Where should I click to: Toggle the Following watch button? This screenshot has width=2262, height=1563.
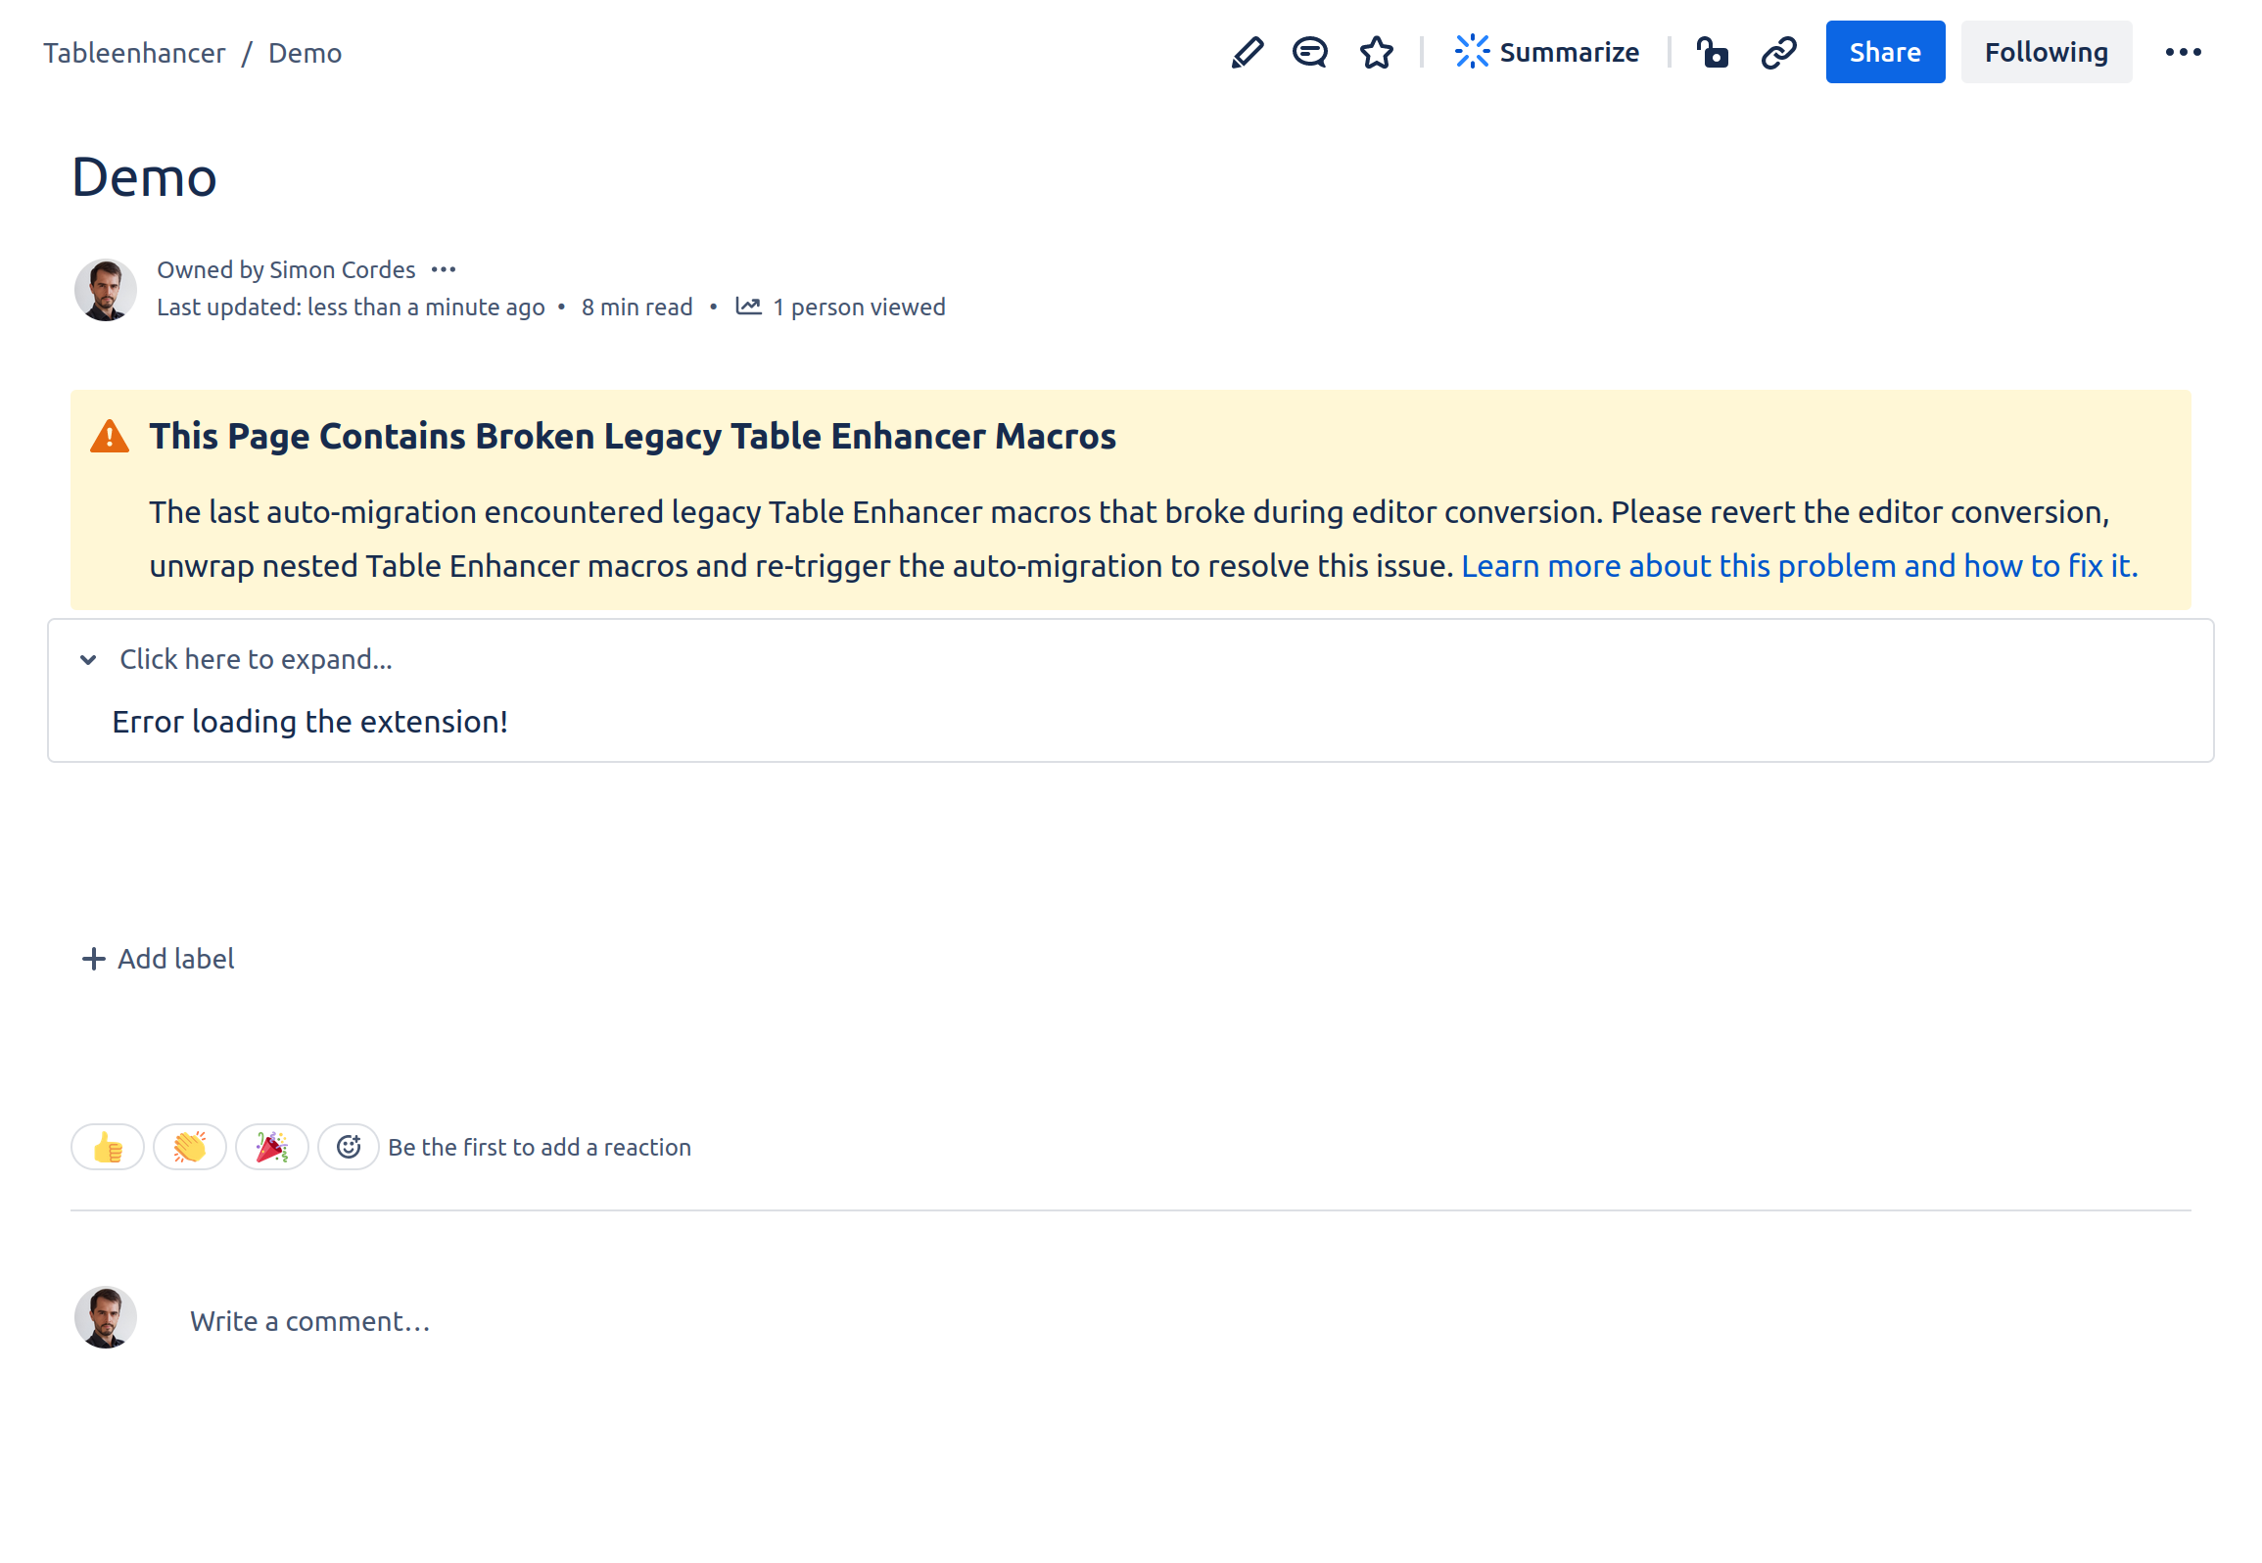[2045, 52]
